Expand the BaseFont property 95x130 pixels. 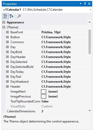coord(8,32)
